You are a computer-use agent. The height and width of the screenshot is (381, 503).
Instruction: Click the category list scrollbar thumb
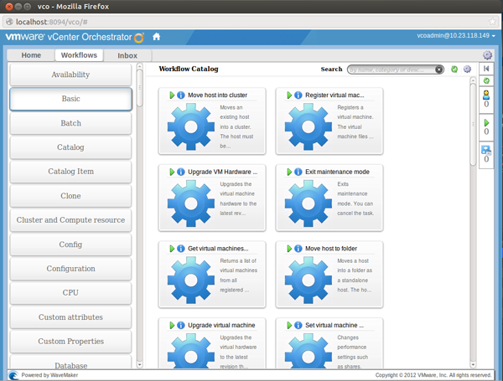click(139, 88)
